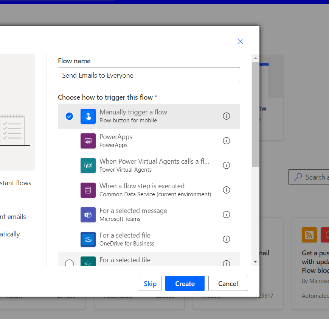This screenshot has width=329, height=319.
Task: Open info for Microsoft Teams selected message
Action: point(227,214)
